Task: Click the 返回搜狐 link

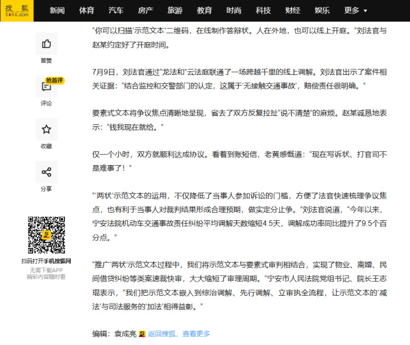Action: [162, 334]
